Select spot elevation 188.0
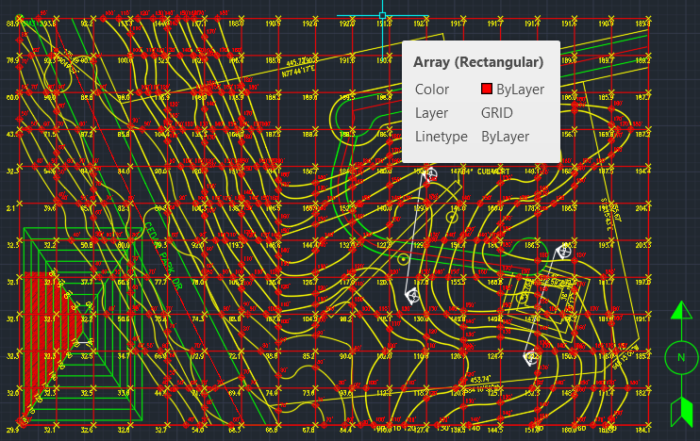The width and height of the screenshot is (700, 441). (x=236, y=24)
